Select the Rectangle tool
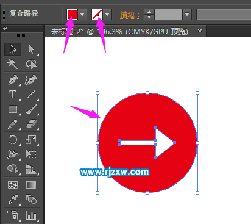Viewport: 251px width, 224px height. click(13, 109)
